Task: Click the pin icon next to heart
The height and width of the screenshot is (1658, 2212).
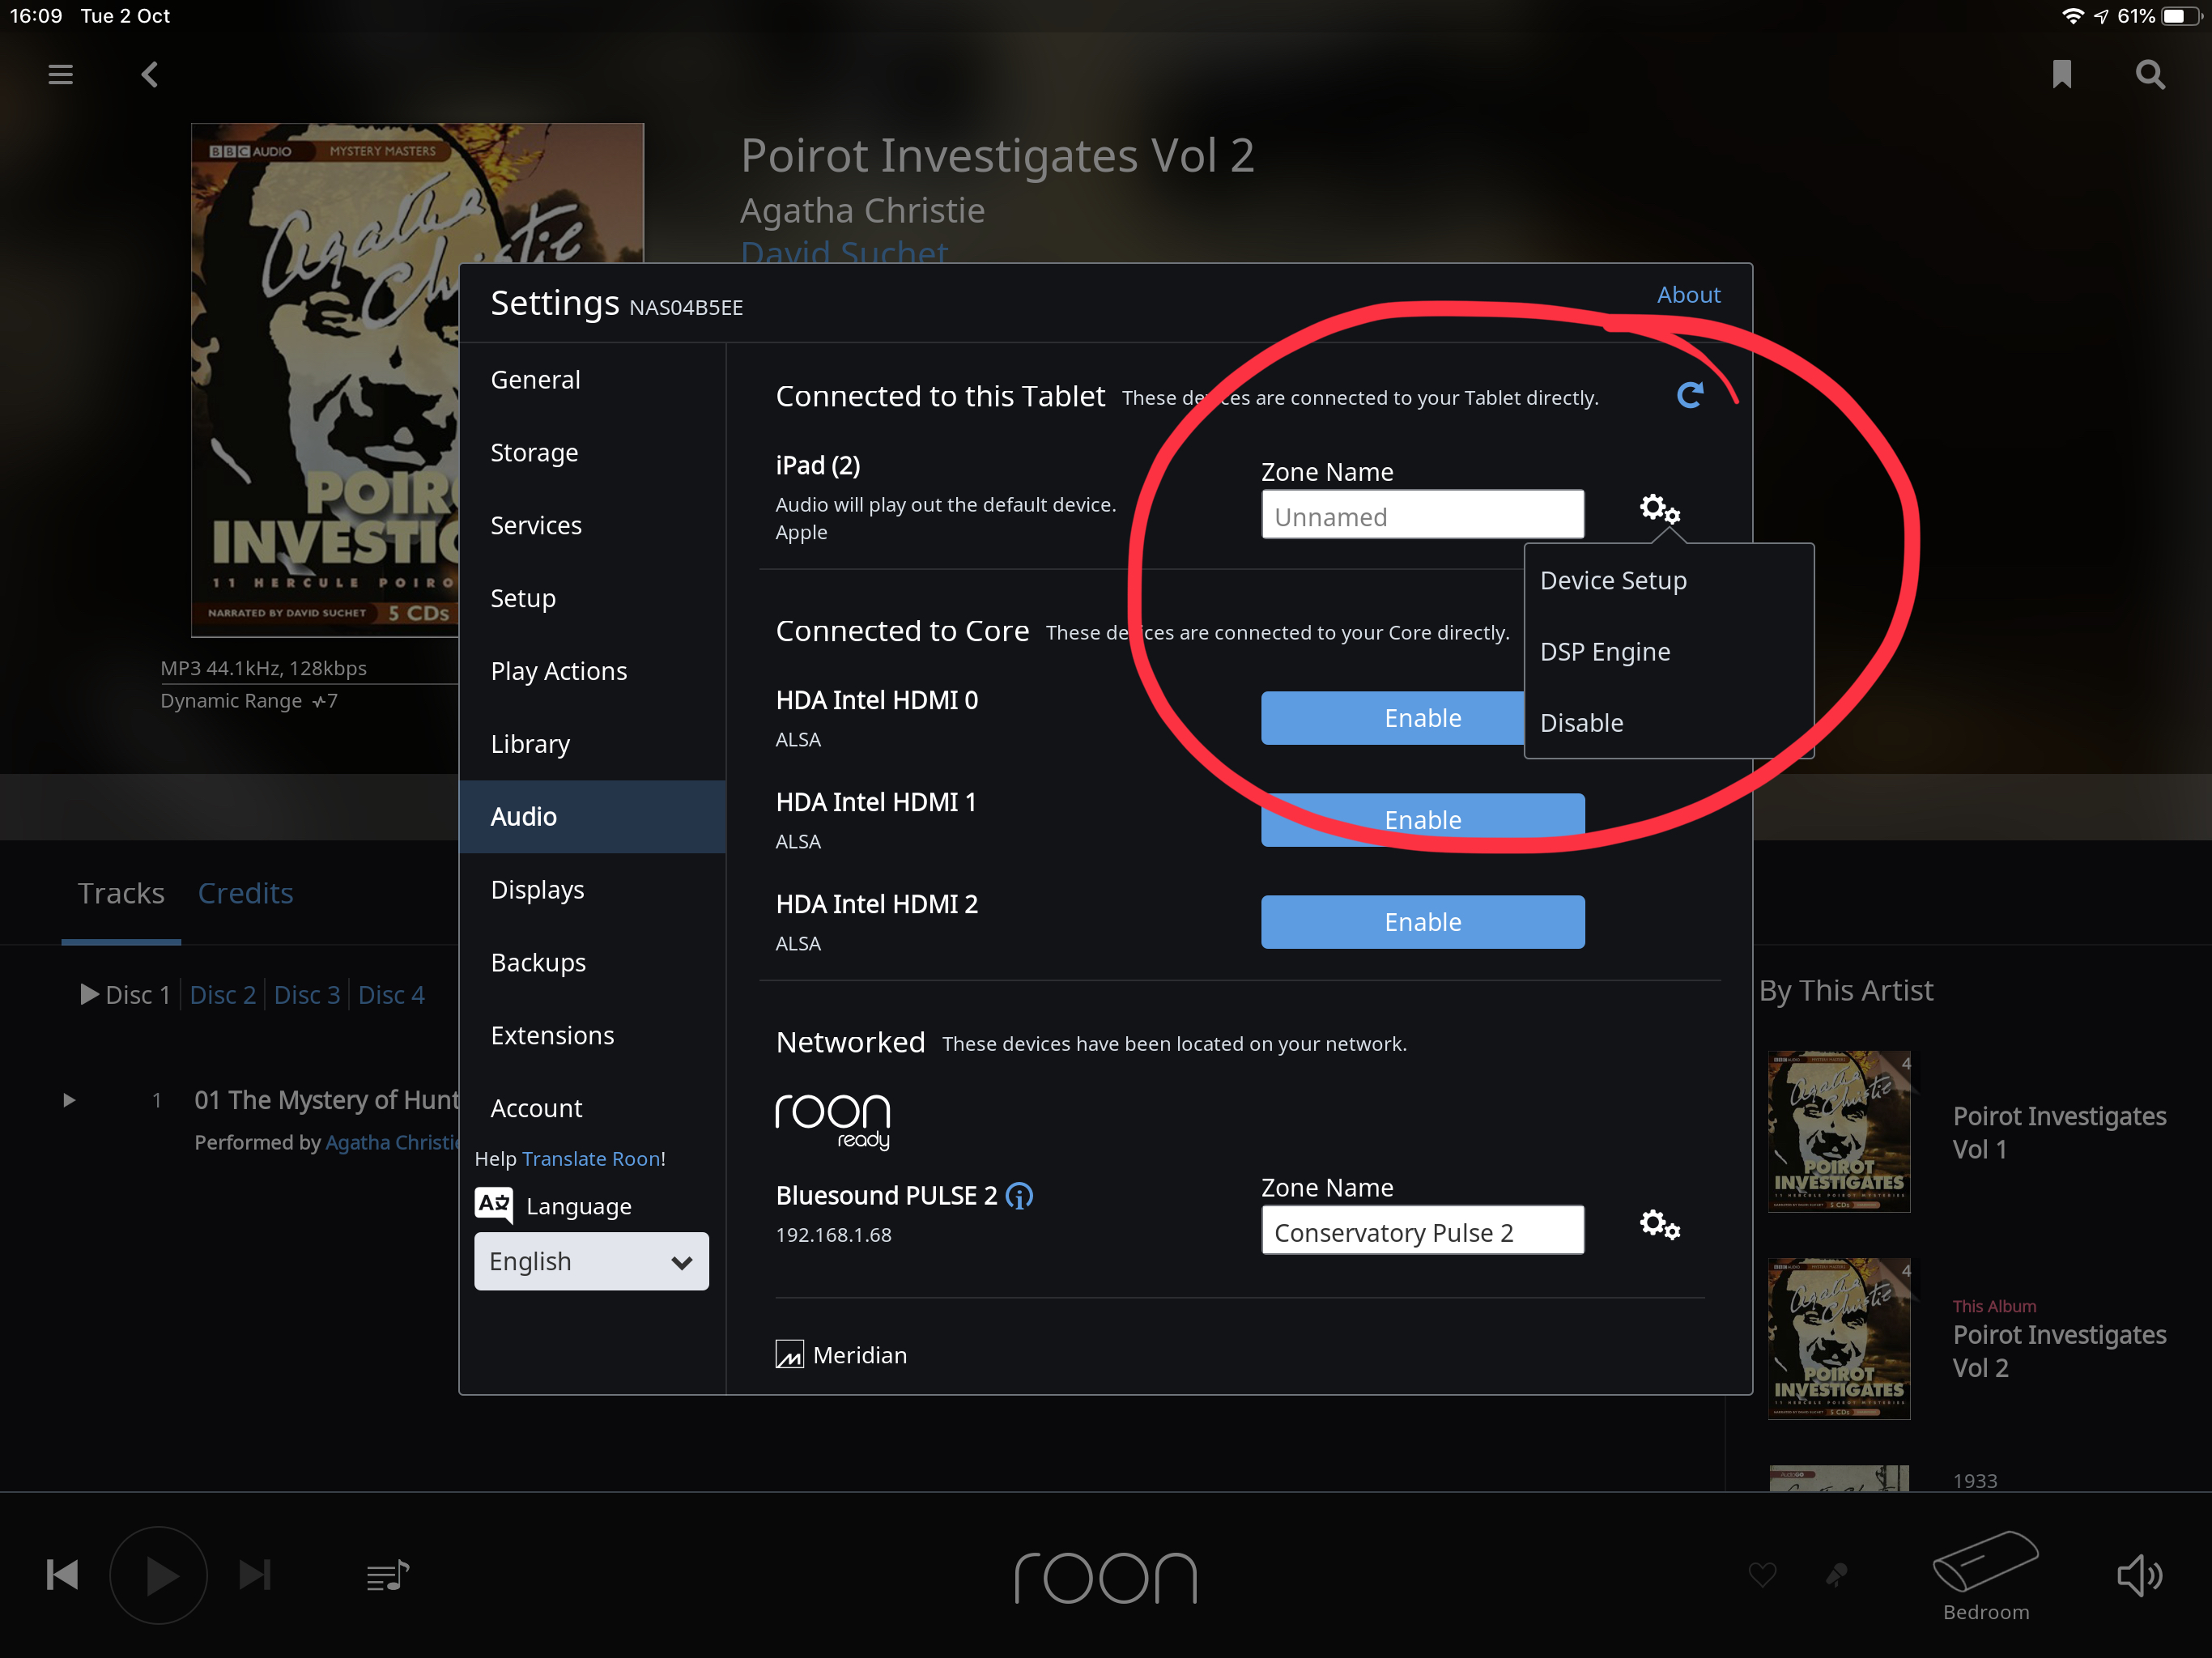Action: [1836, 1575]
